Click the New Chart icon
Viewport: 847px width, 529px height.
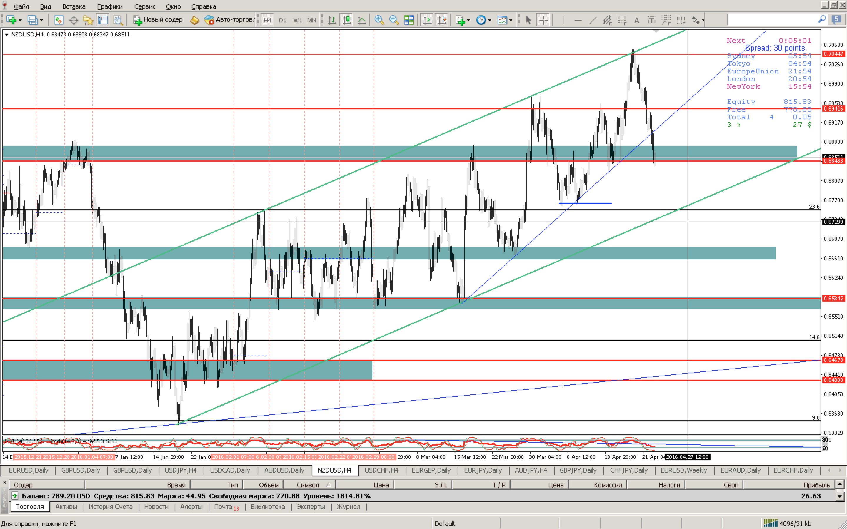click(x=11, y=20)
